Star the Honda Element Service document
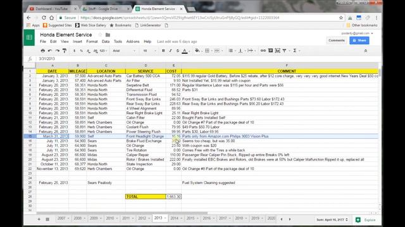405x227 pixels. pyautogui.click(x=100, y=35)
